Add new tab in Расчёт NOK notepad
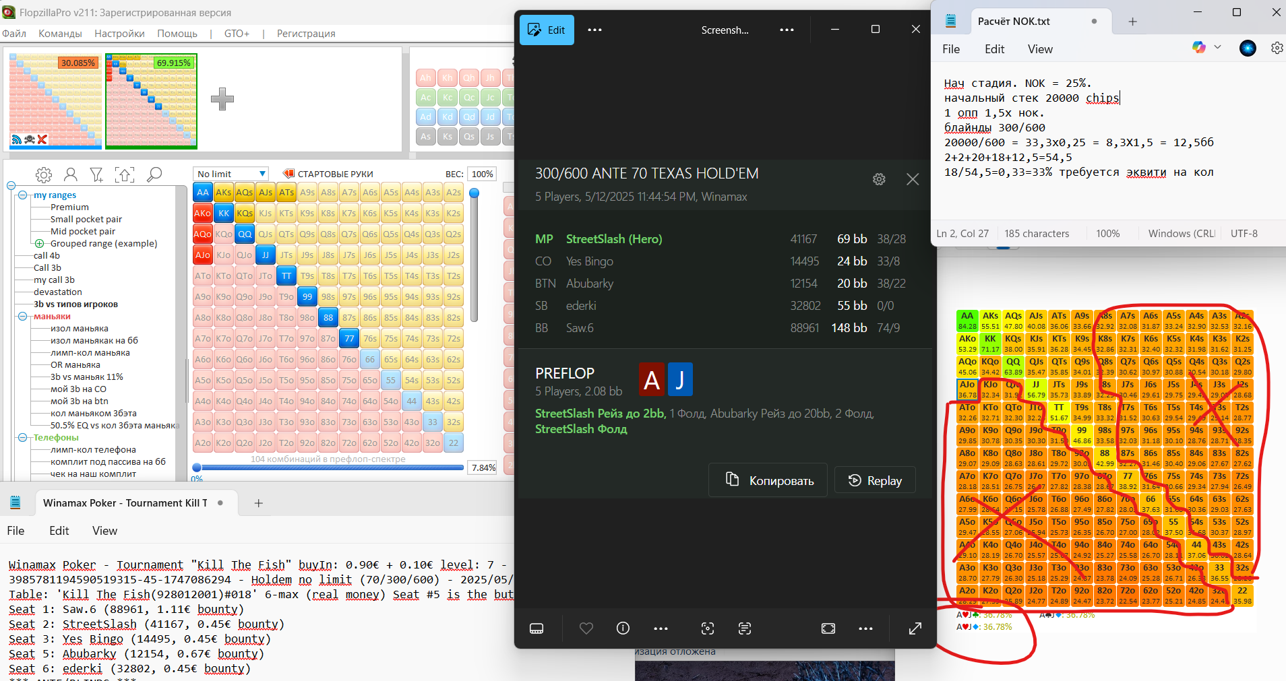Viewport: 1286px width, 681px height. (x=1132, y=22)
